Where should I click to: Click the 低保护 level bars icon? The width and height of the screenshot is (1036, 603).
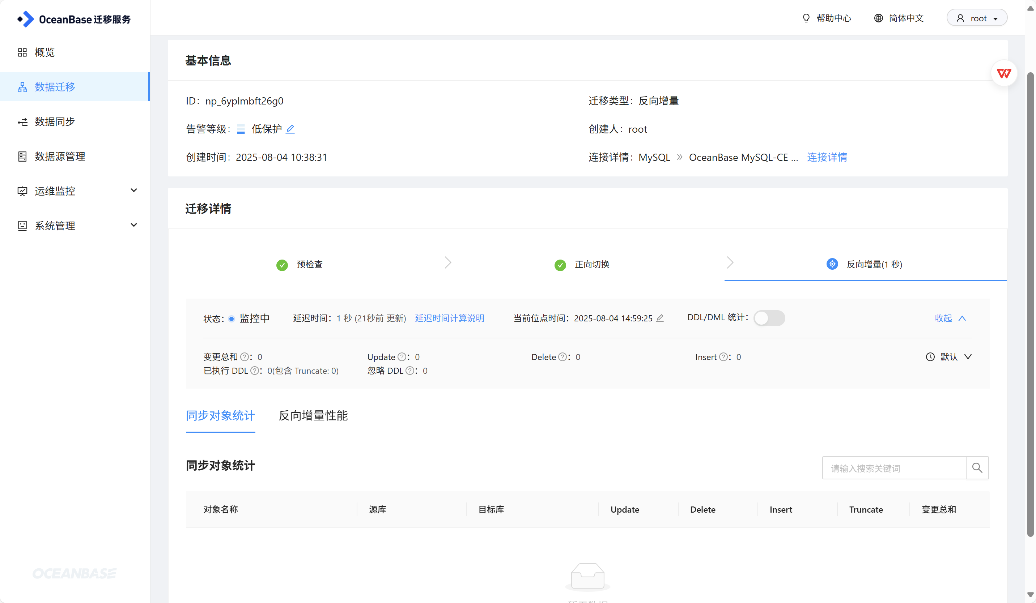point(241,129)
